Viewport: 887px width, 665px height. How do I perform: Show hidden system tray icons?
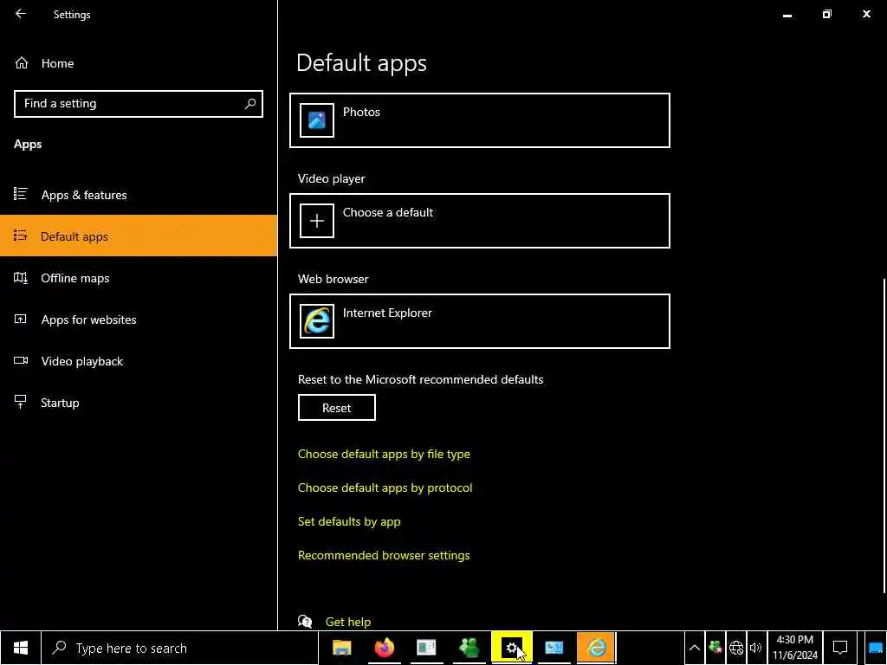[695, 648]
